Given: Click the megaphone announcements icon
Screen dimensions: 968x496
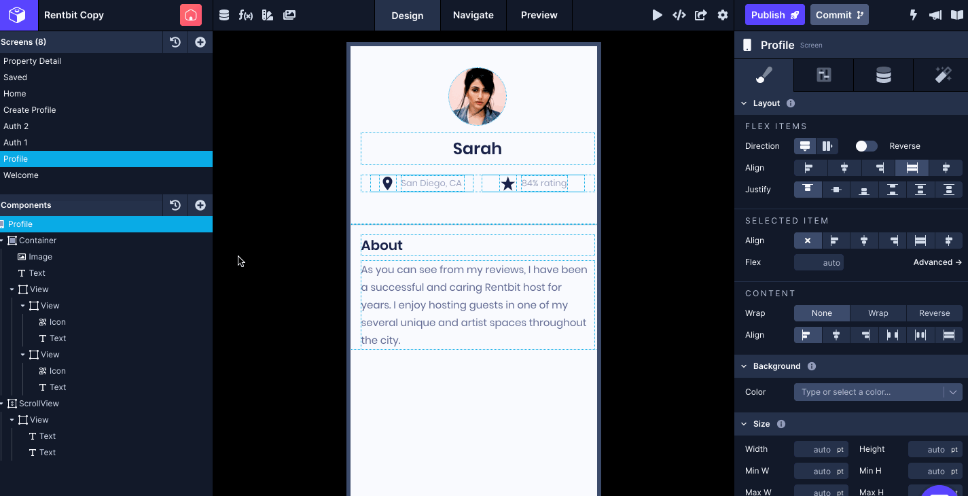Looking at the screenshot, I should pyautogui.click(x=935, y=15).
